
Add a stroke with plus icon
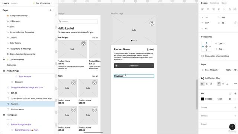tap(235, 108)
